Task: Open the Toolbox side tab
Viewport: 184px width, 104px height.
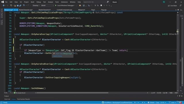Action: pyautogui.click(x=2, y=22)
